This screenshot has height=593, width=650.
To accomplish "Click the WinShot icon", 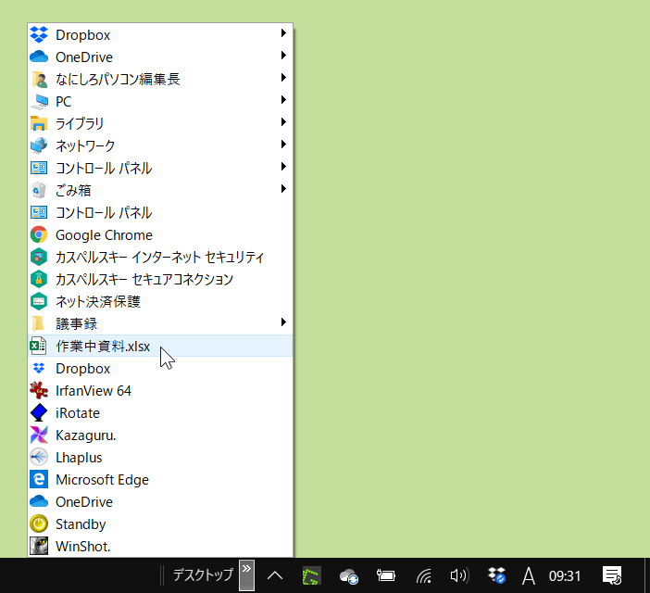I will [x=39, y=546].
